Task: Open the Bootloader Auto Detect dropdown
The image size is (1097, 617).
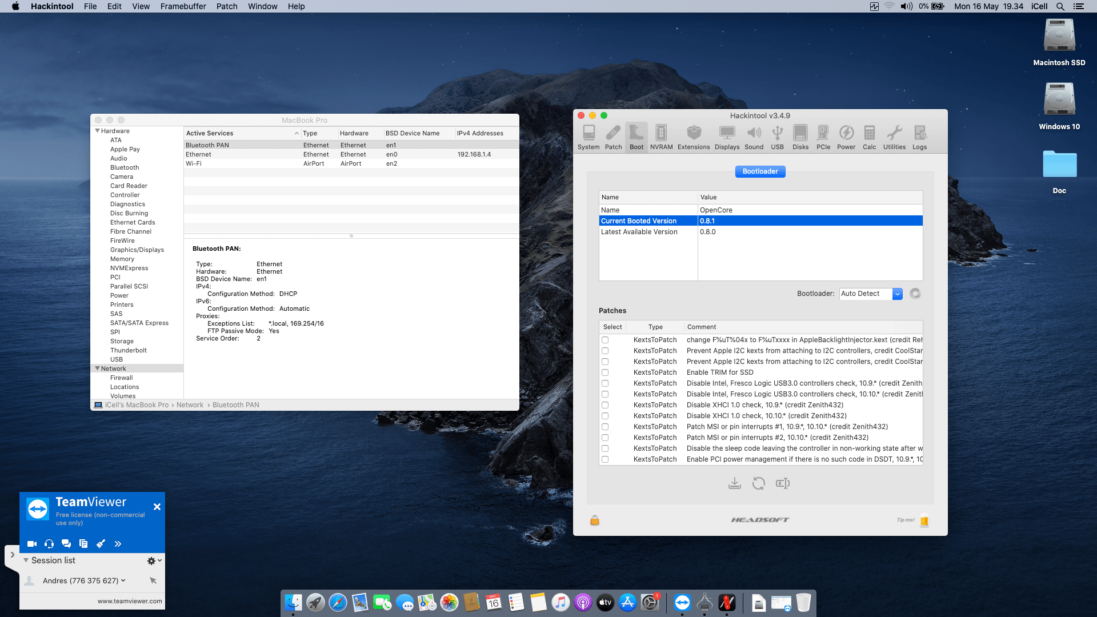Action: (x=897, y=294)
